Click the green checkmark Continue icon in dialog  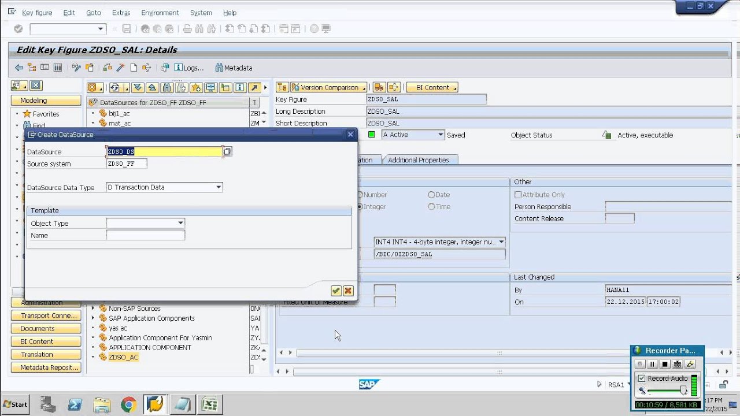[x=336, y=291]
